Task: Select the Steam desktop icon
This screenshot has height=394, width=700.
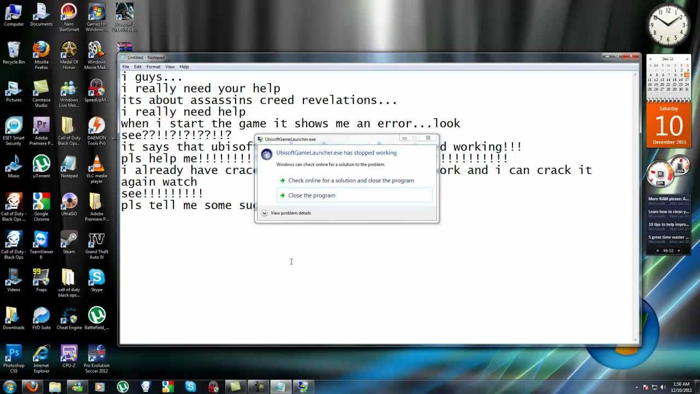Action: [x=69, y=242]
